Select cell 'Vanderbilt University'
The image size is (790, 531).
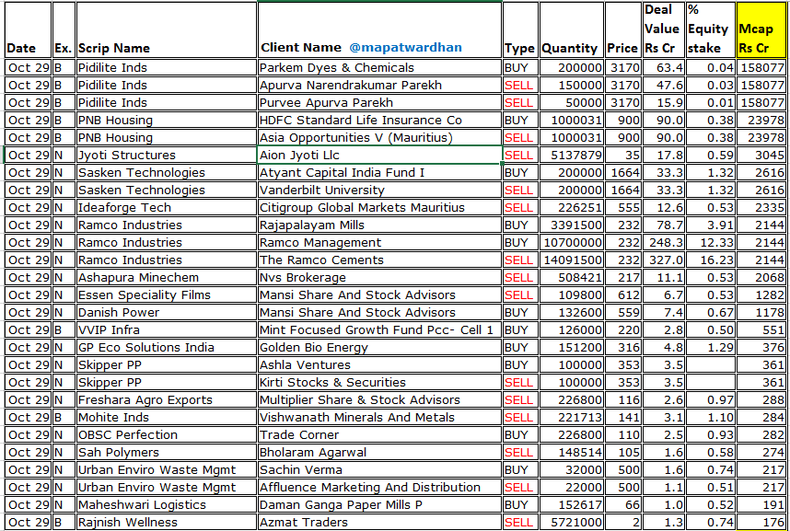click(x=379, y=190)
